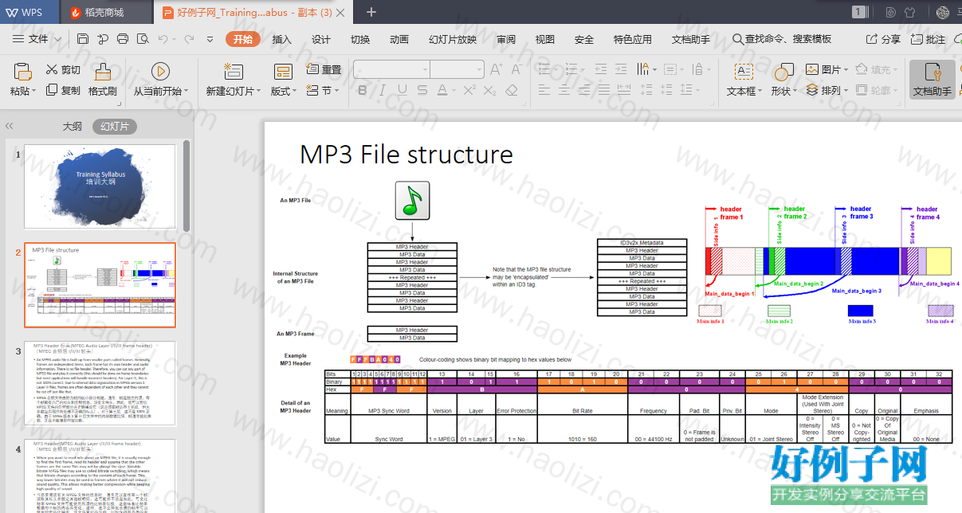The height and width of the screenshot is (513, 962).
Task: Toggle Strikethrough formatting
Action: (x=422, y=91)
